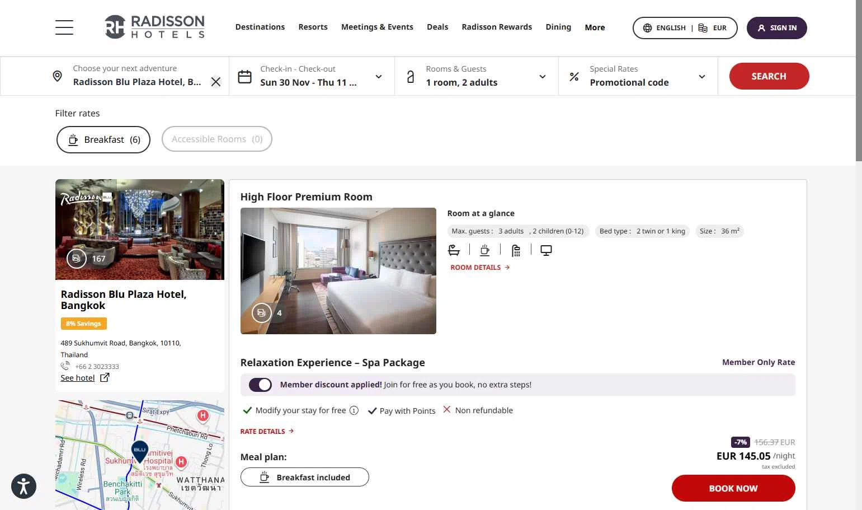This screenshot has width=862, height=510.
Task: Click the guest person icon
Action: click(411, 77)
